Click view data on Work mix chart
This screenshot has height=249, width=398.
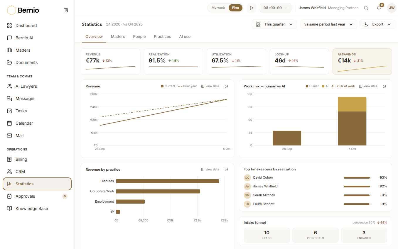coord(368,86)
